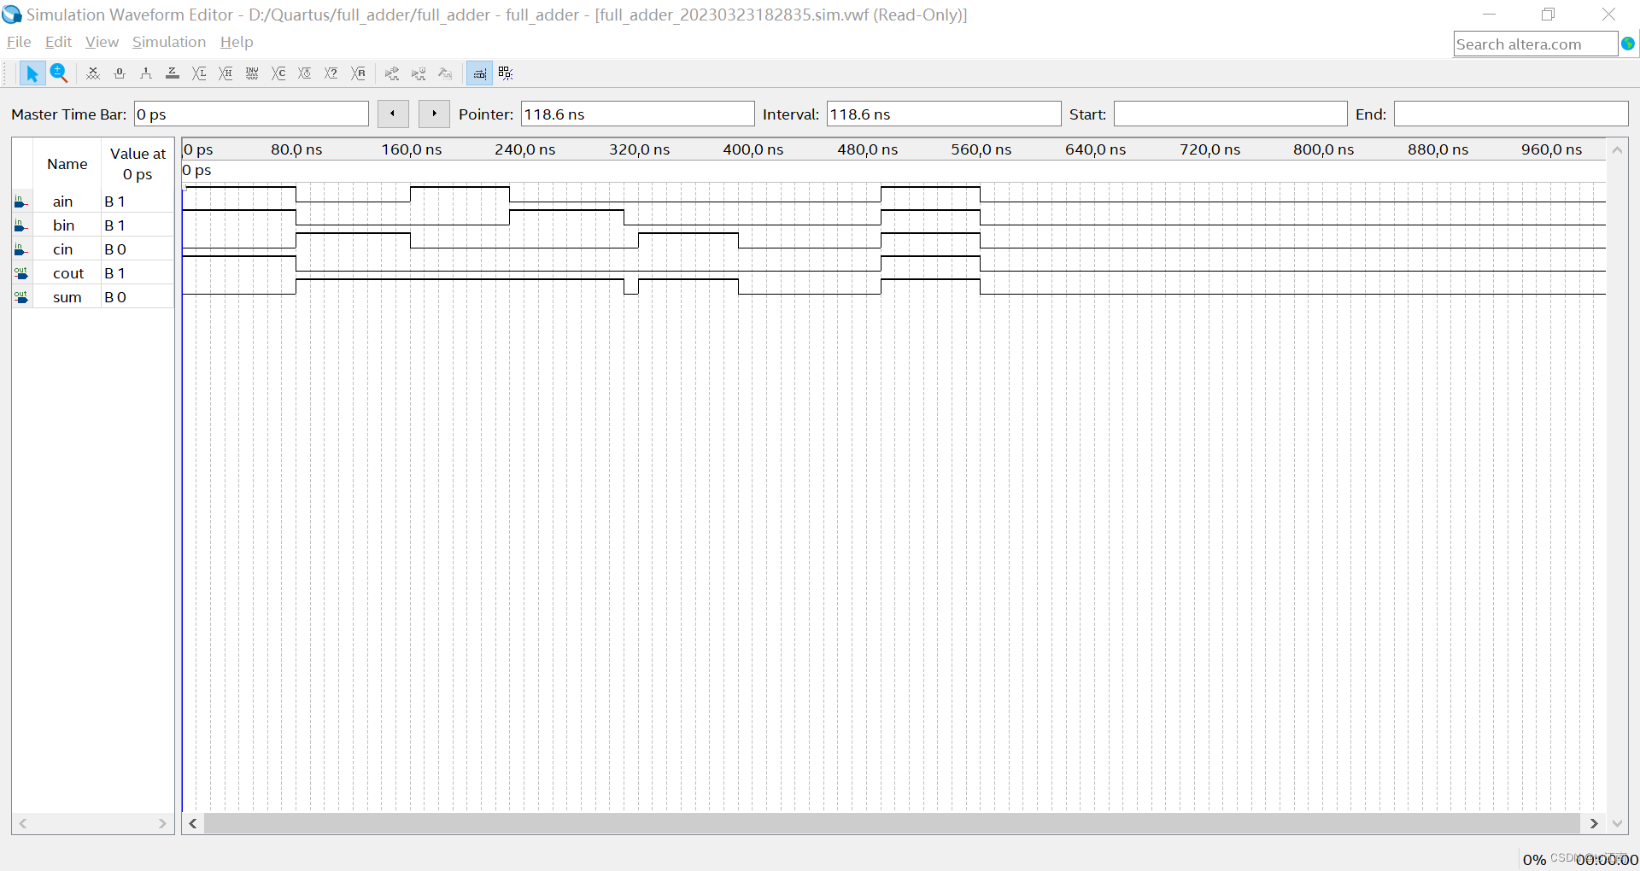This screenshot has height=871, width=1640.
Task: Click name panel scroll right arrow
Action: [x=162, y=823]
